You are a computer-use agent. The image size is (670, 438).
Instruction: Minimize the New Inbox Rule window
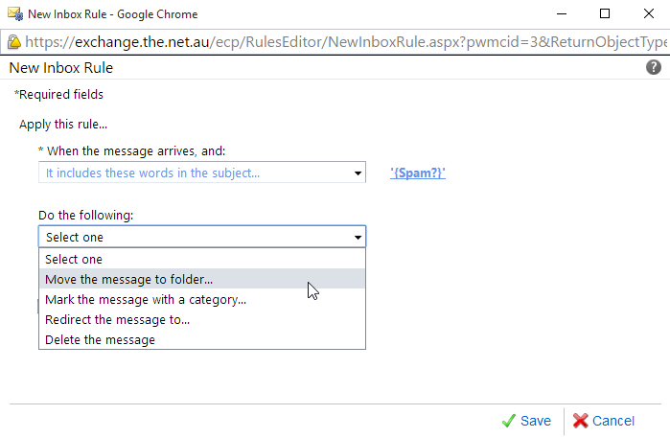click(562, 13)
